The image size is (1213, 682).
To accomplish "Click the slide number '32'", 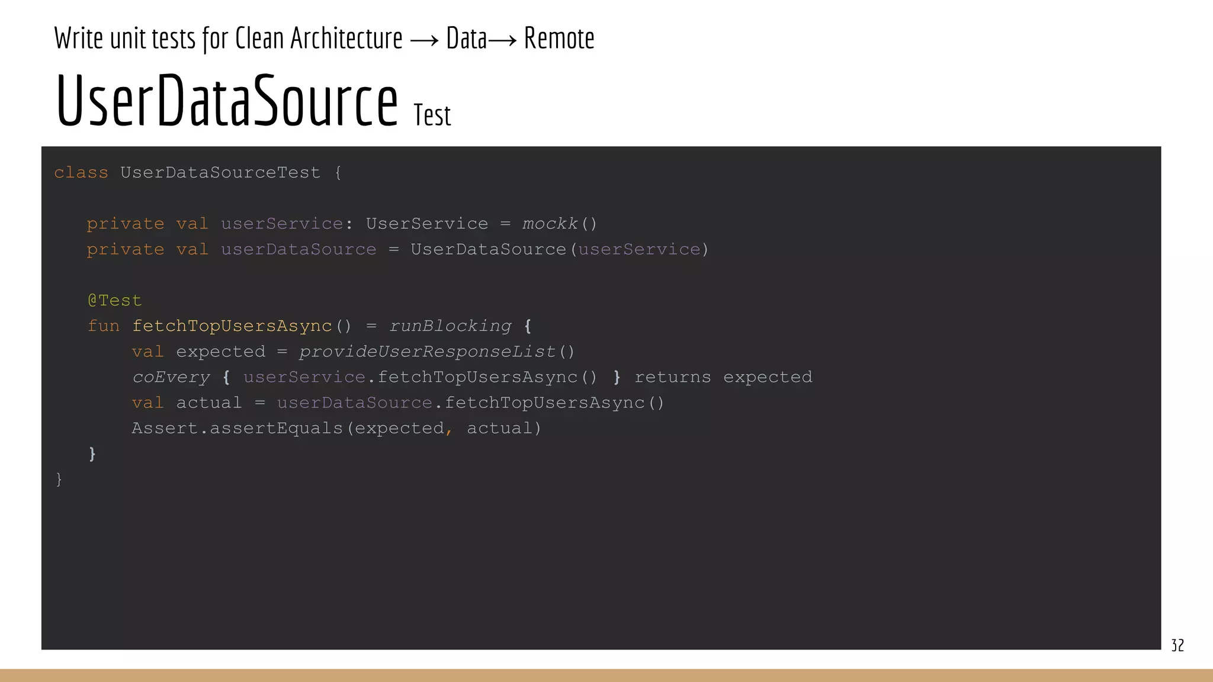I will pos(1177,645).
